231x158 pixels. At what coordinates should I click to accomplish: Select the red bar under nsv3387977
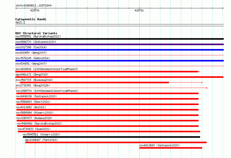coord(107,121)
